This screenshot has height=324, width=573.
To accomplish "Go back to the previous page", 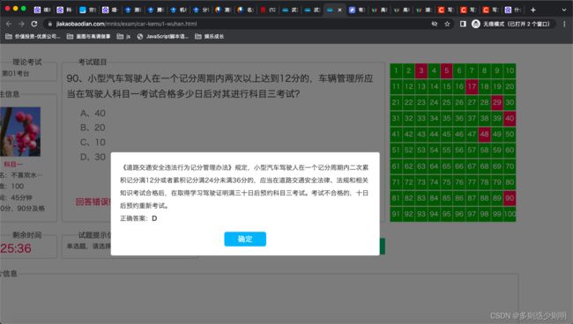I will pyautogui.click(x=9, y=24).
